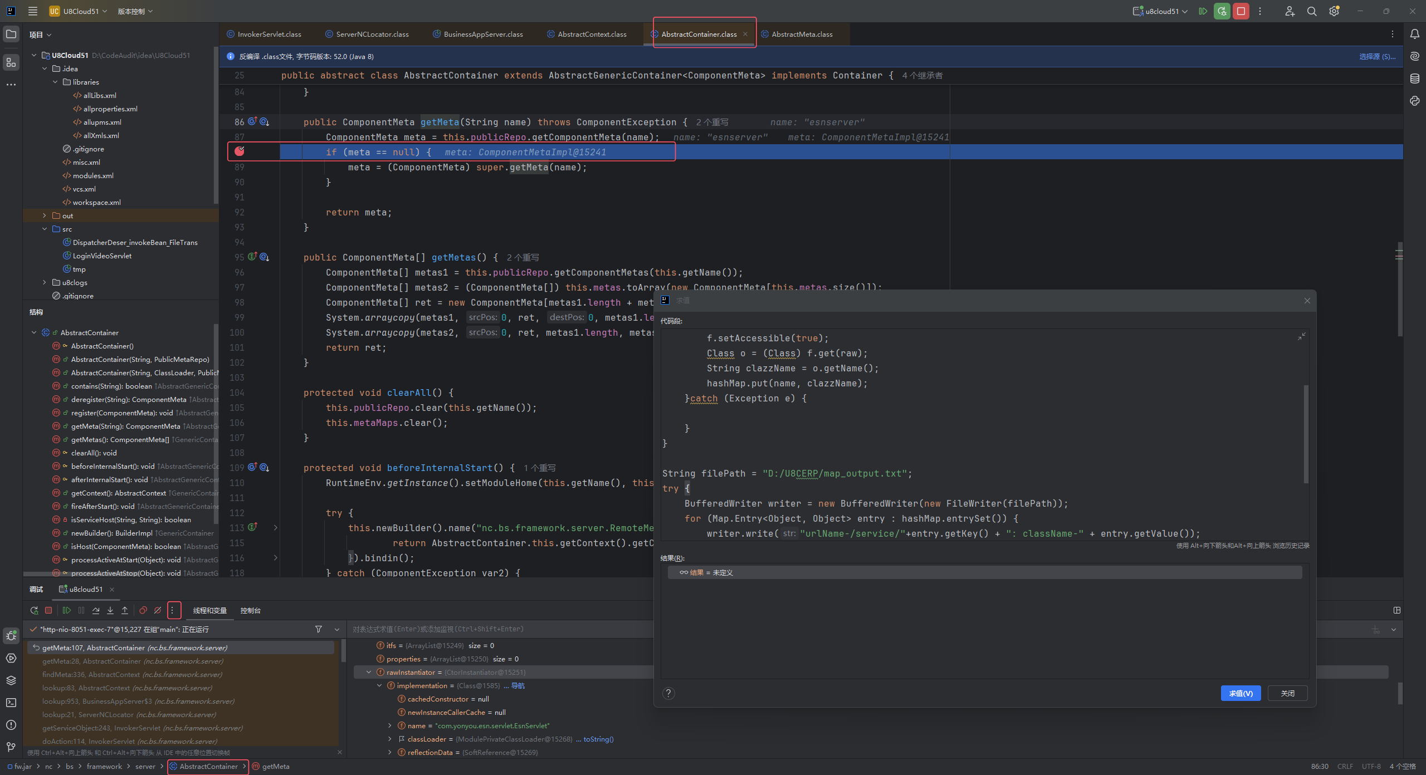Click the 求值(V) evaluate button
1426x775 pixels.
pyautogui.click(x=1241, y=693)
